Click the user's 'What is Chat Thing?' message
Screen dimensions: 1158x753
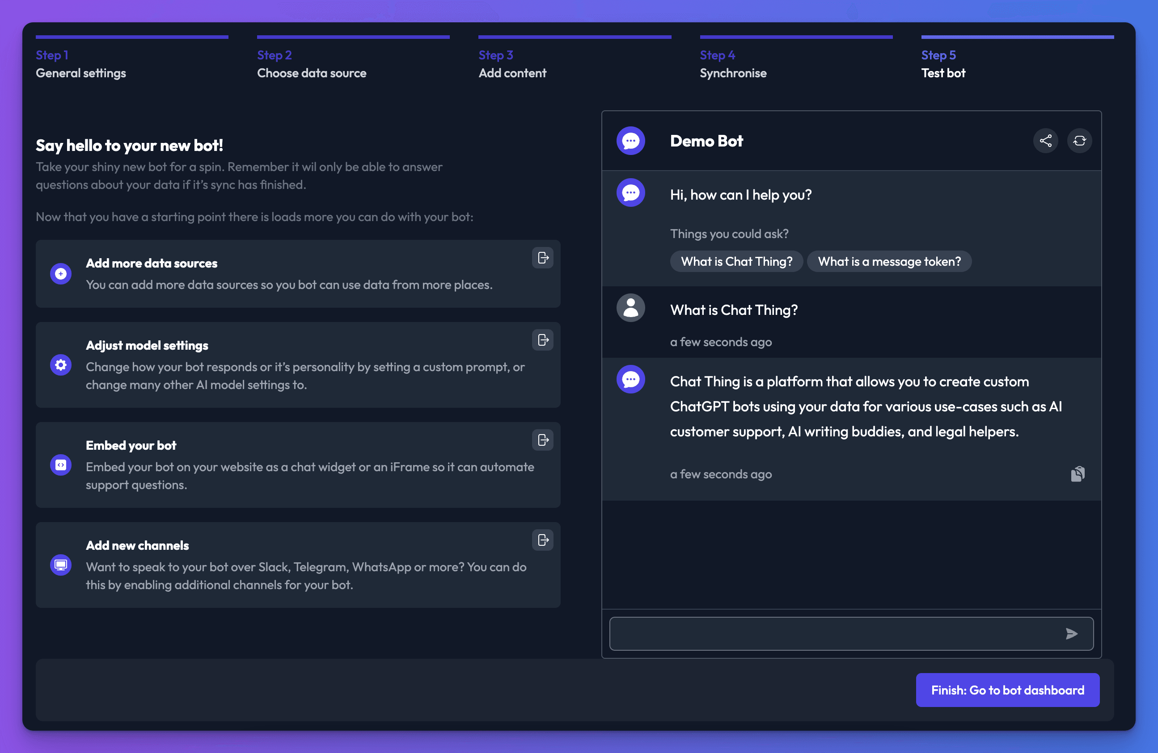click(734, 310)
